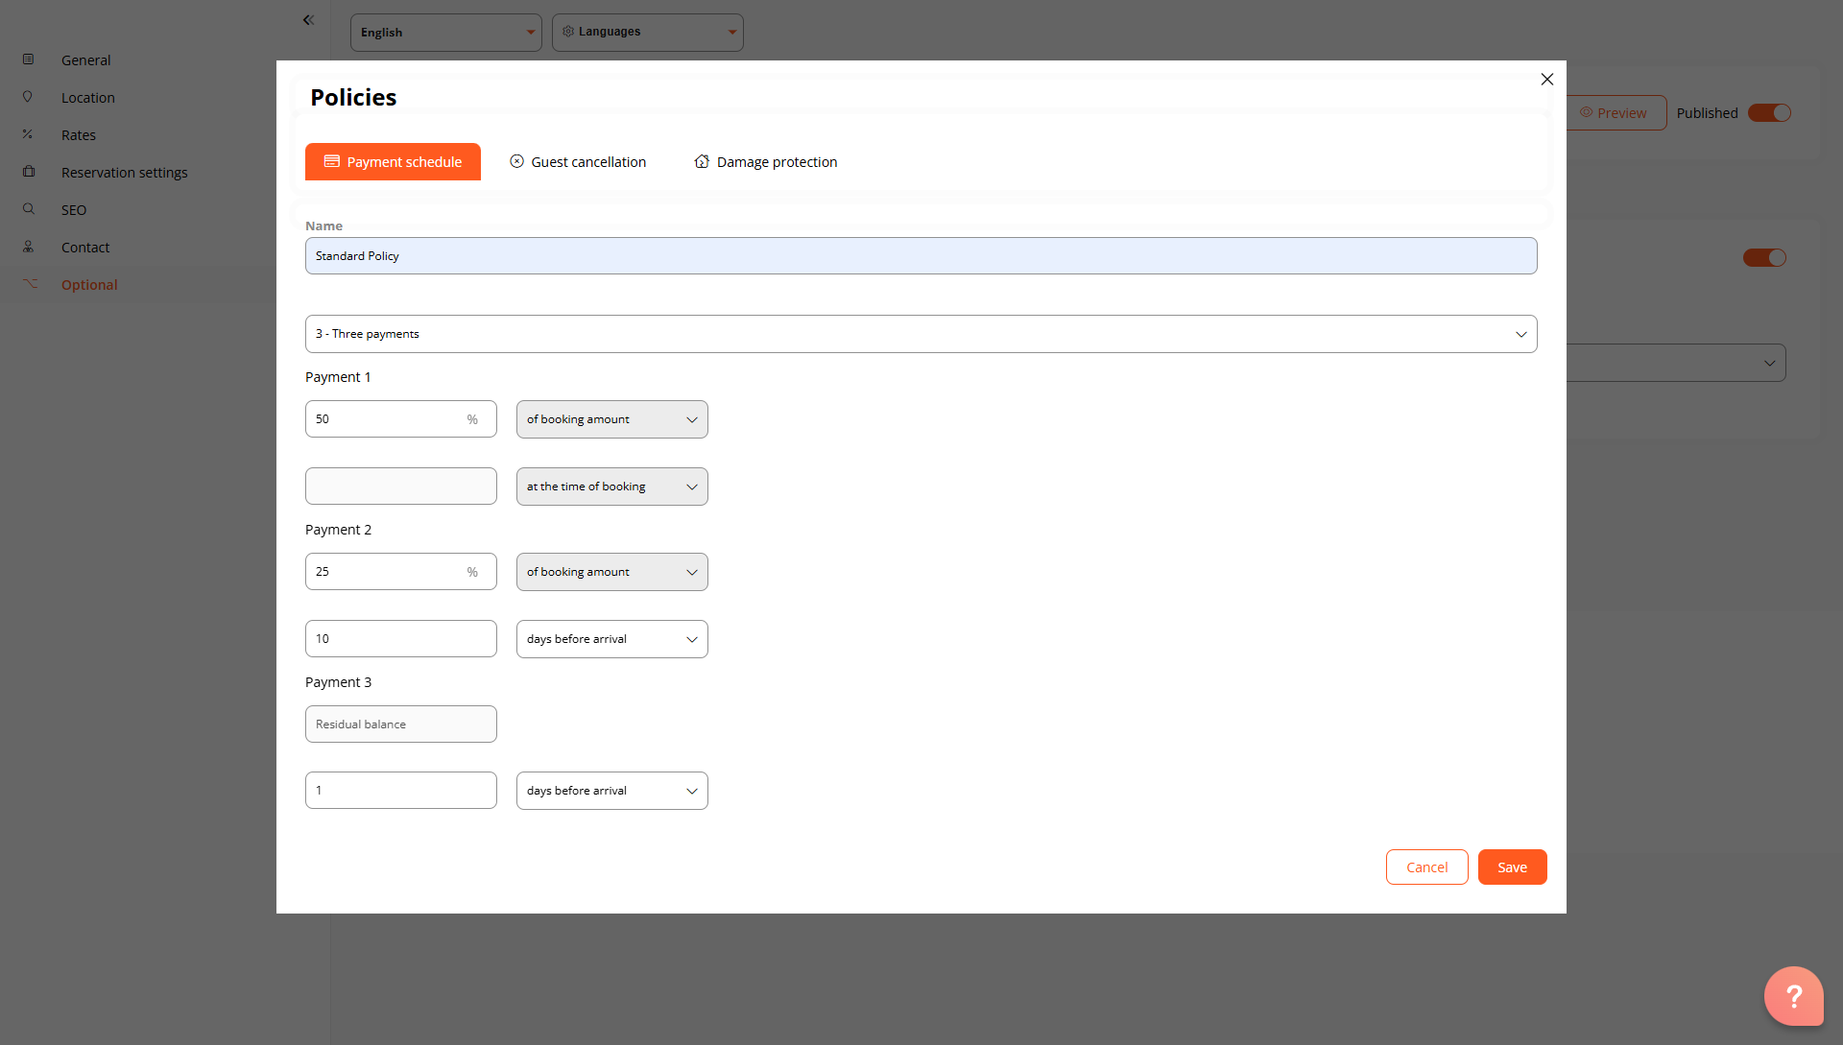Viewport: 1843px width, 1045px height.
Task: Open the orange help question mark bubble
Action: 1793,996
